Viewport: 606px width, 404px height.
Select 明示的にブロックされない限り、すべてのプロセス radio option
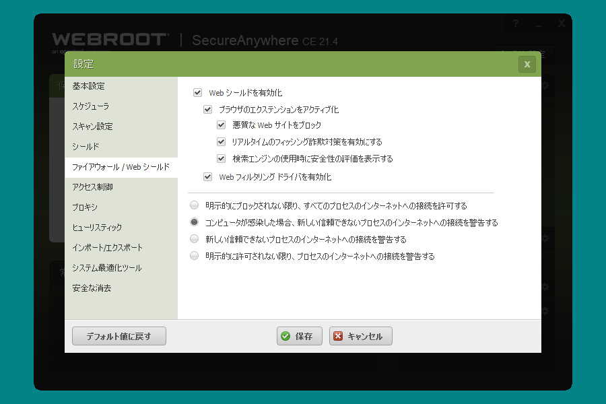(195, 205)
